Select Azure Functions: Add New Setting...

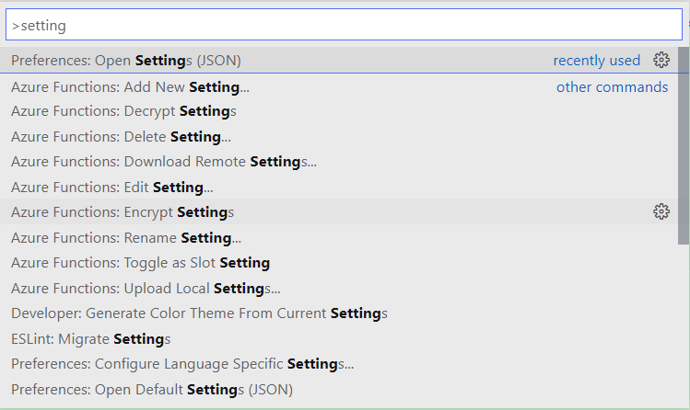pos(339,86)
